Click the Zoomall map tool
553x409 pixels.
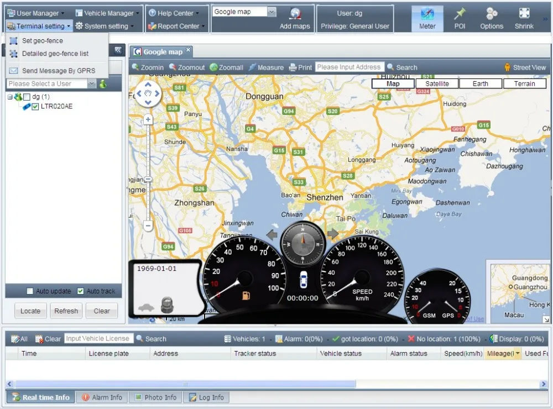pos(227,67)
